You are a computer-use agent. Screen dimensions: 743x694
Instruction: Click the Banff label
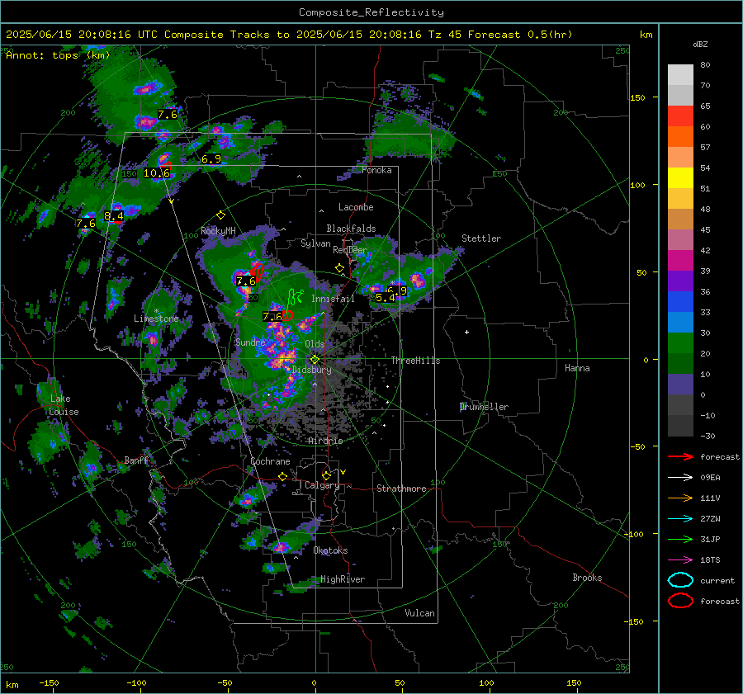point(136,460)
